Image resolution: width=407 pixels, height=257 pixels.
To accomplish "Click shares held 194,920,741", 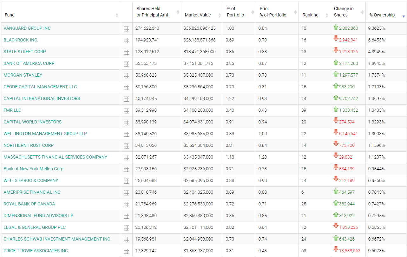I will coord(147,40).
